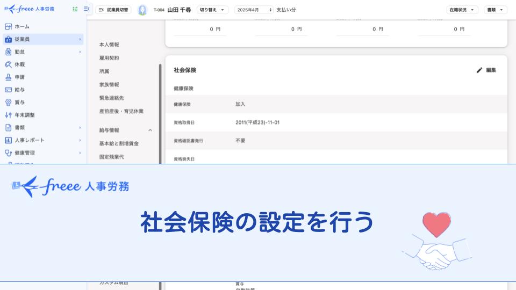
Task: Click the 休暇 leave icon
Action: coord(8,64)
